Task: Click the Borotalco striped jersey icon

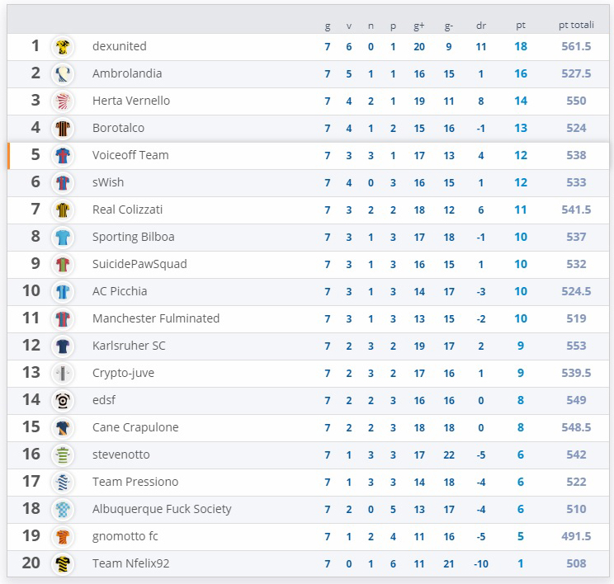Action: click(x=63, y=128)
